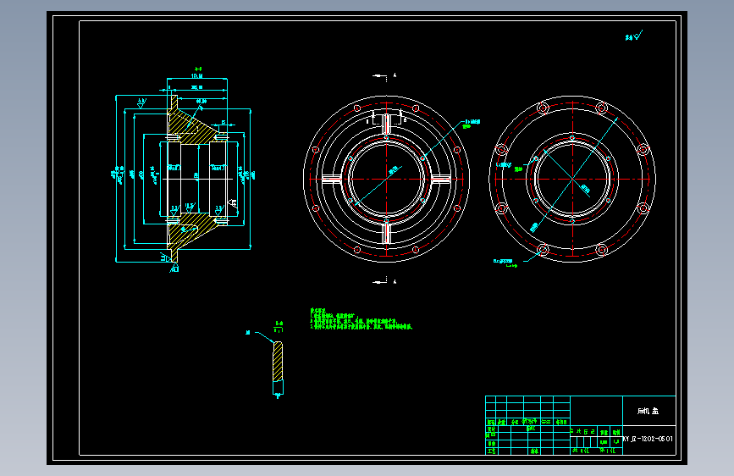Select the A-A section title above cross-section
The width and height of the screenshot is (734, 476).
point(198,69)
